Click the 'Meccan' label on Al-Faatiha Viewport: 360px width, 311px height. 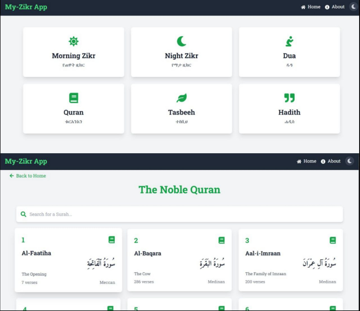click(107, 282)
